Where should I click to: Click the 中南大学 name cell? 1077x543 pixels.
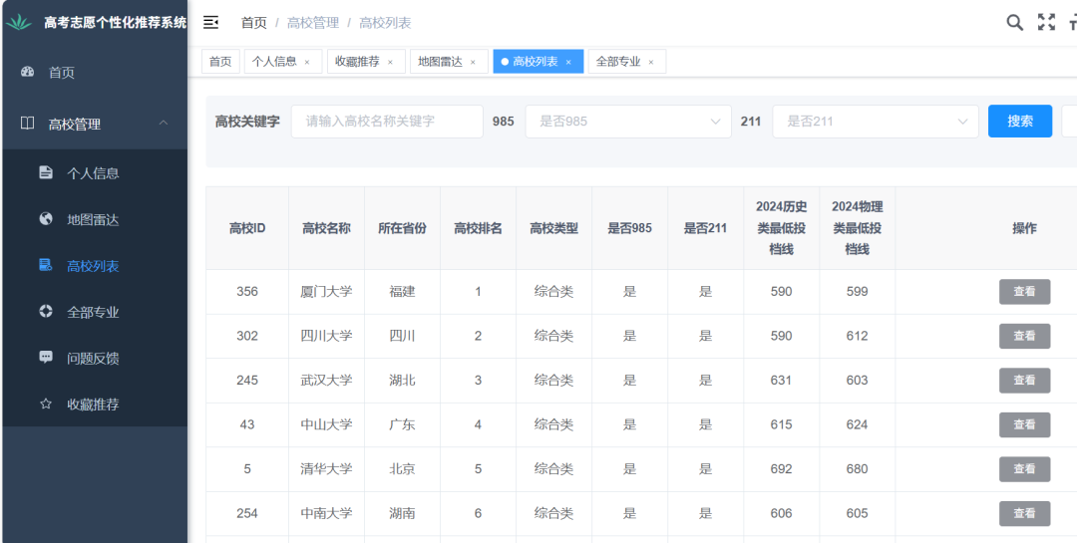(326, 513)
